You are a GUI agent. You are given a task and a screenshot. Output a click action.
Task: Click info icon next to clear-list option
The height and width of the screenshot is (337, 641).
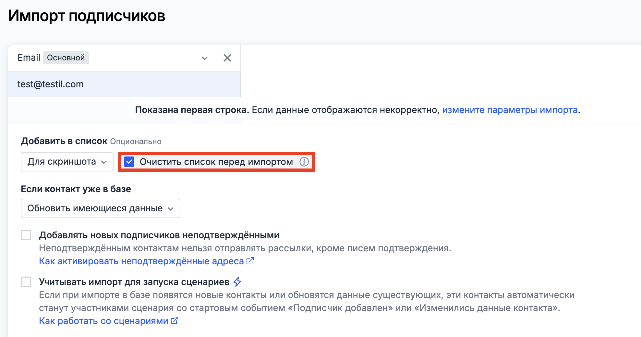pos(304,162)
